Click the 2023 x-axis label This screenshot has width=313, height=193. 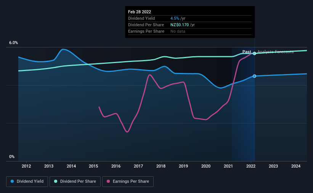click(273, 166)
